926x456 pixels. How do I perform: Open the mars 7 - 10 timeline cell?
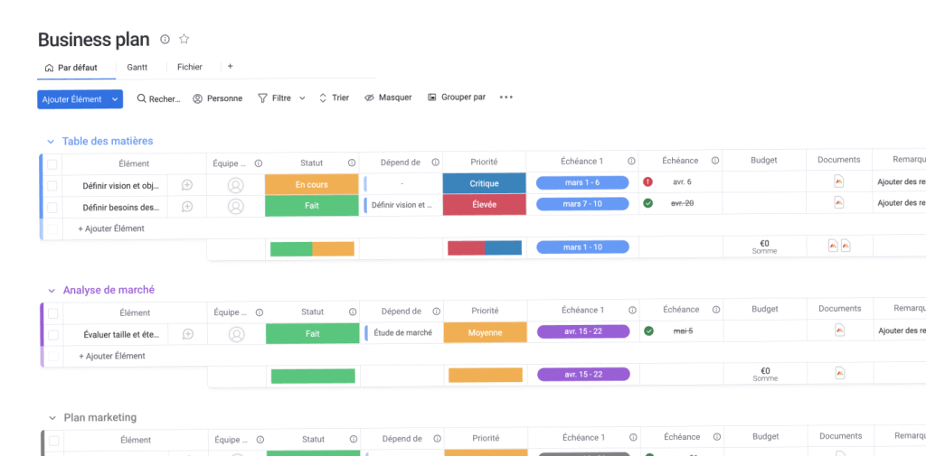(582, 203)
